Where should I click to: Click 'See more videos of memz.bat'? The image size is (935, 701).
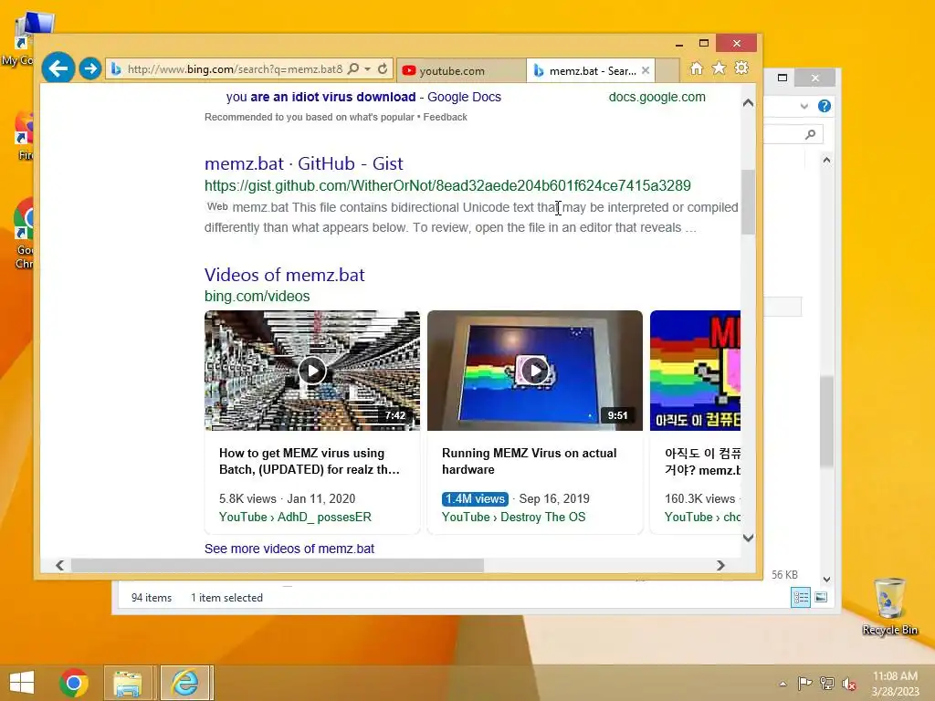tap(289, 549)
